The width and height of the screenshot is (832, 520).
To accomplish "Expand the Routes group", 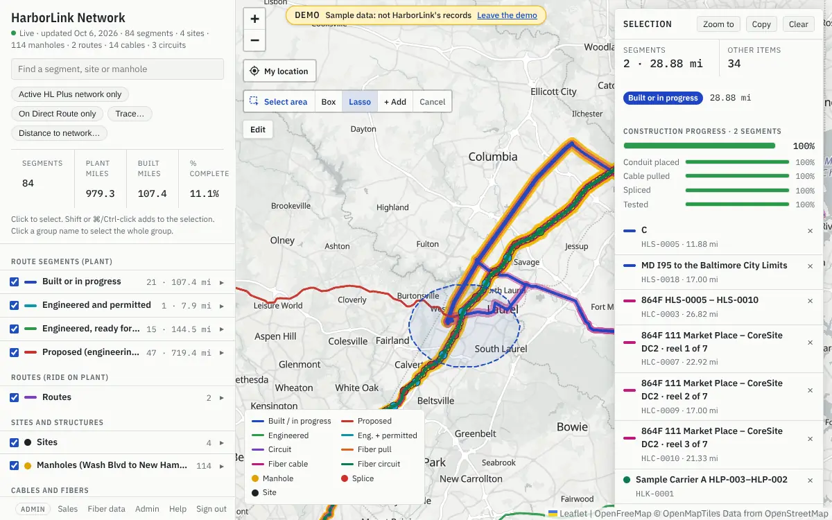I will point(222,398).
